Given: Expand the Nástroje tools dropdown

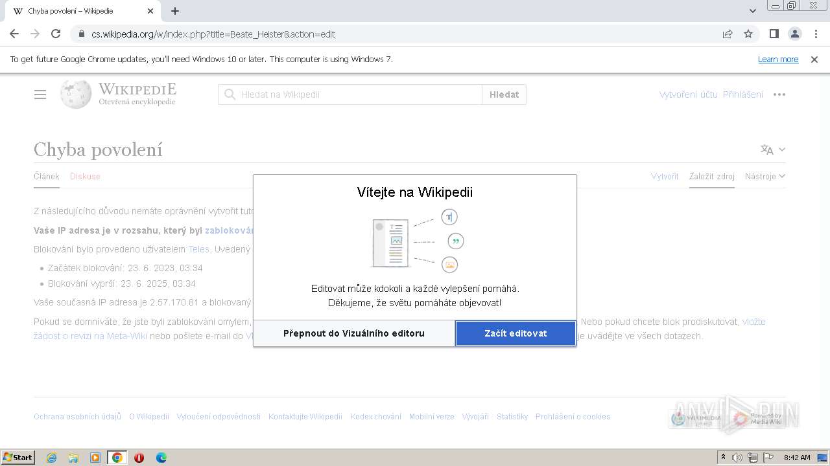Looking at the screenshot, I should (x=765, y=176).
